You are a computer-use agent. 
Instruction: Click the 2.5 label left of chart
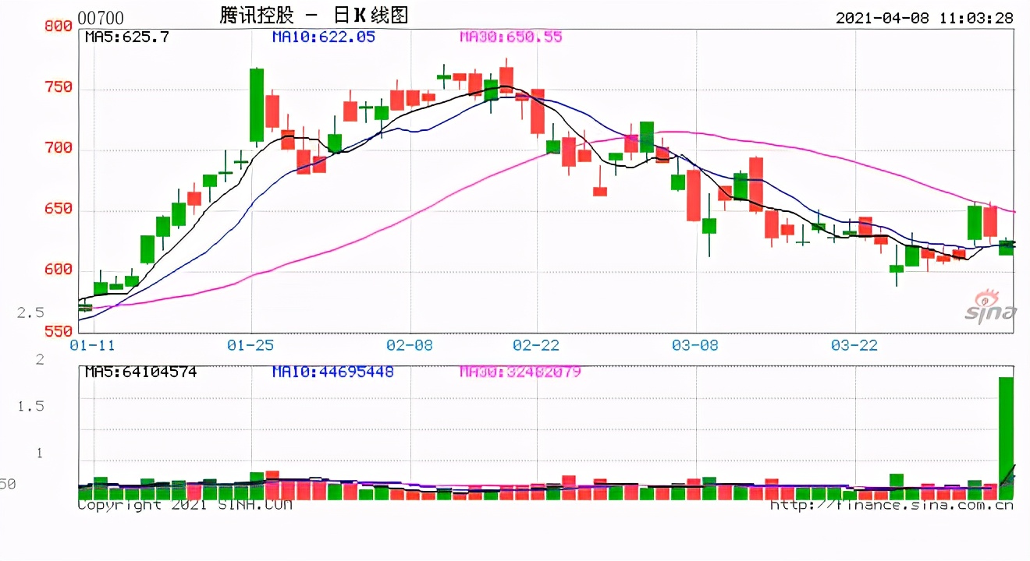pyautogui.click(x=30, y=312)
